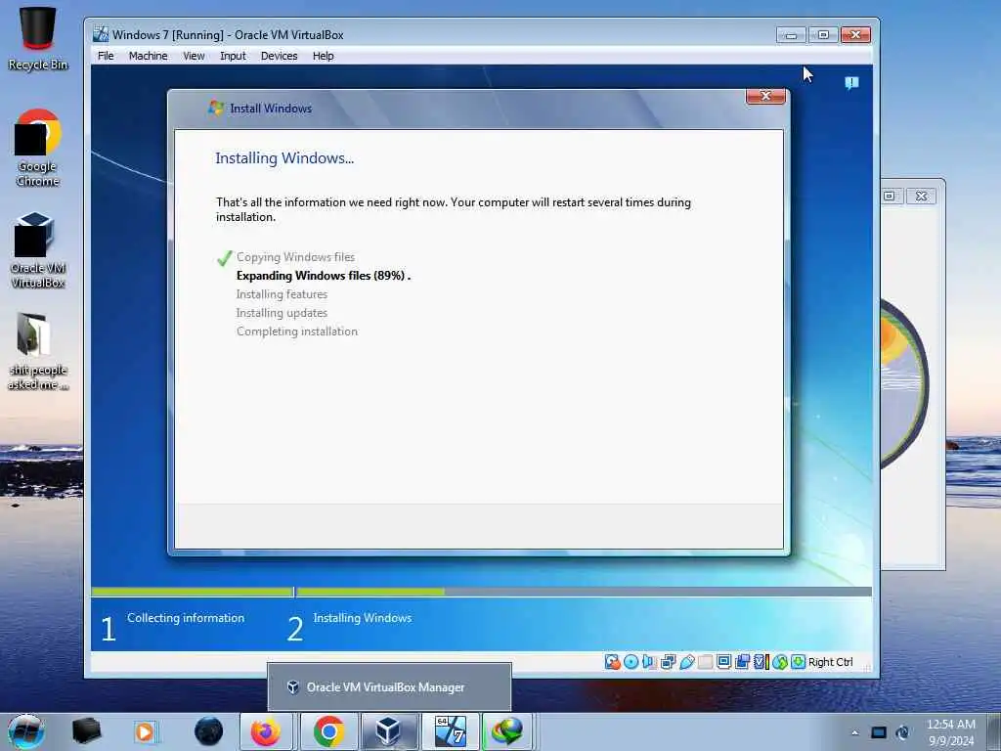
Task: Click the green Installing Windows progress bar segment
Action: coord(370,592)
